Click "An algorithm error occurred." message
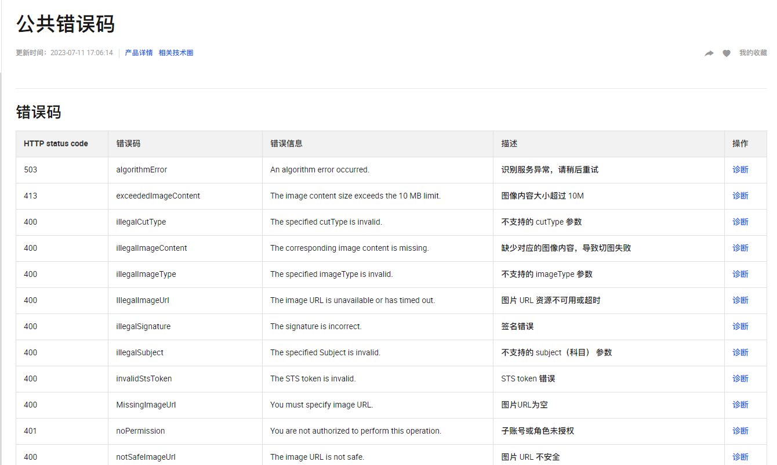The image size is (777, 465). click(x=319, y=170)
